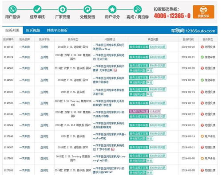Click the 投诉时间 column header
The image size is (222, 175).
[188, 39]
